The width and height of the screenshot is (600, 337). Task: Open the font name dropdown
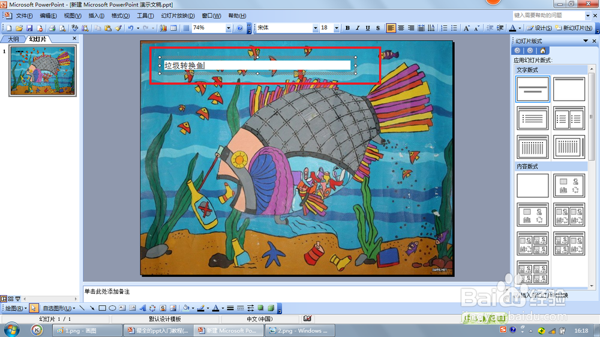tap(316, 28)
